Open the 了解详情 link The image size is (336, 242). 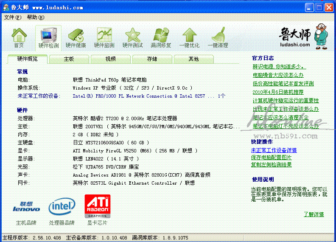[x=314, y=214]
